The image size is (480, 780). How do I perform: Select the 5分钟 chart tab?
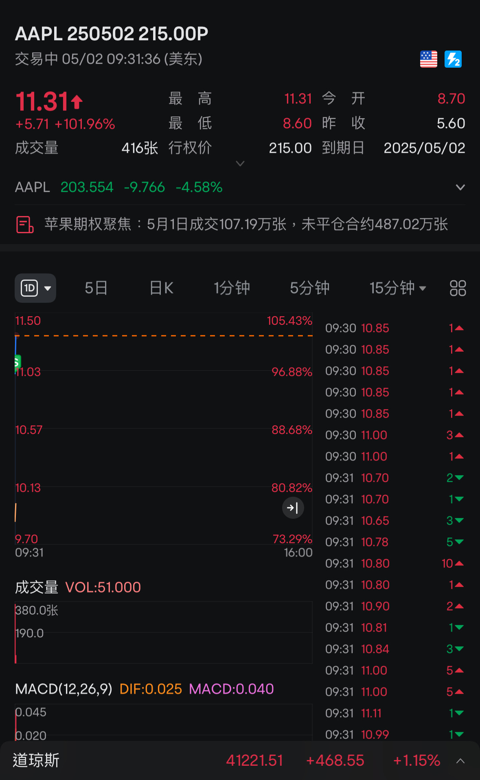[309, 288]
